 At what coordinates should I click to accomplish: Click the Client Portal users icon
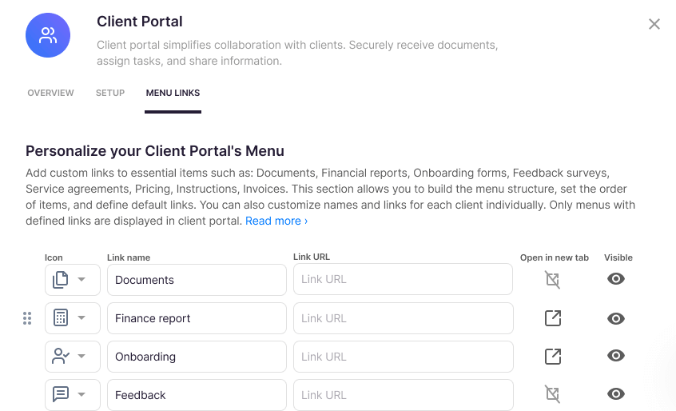tap(48, 35)
